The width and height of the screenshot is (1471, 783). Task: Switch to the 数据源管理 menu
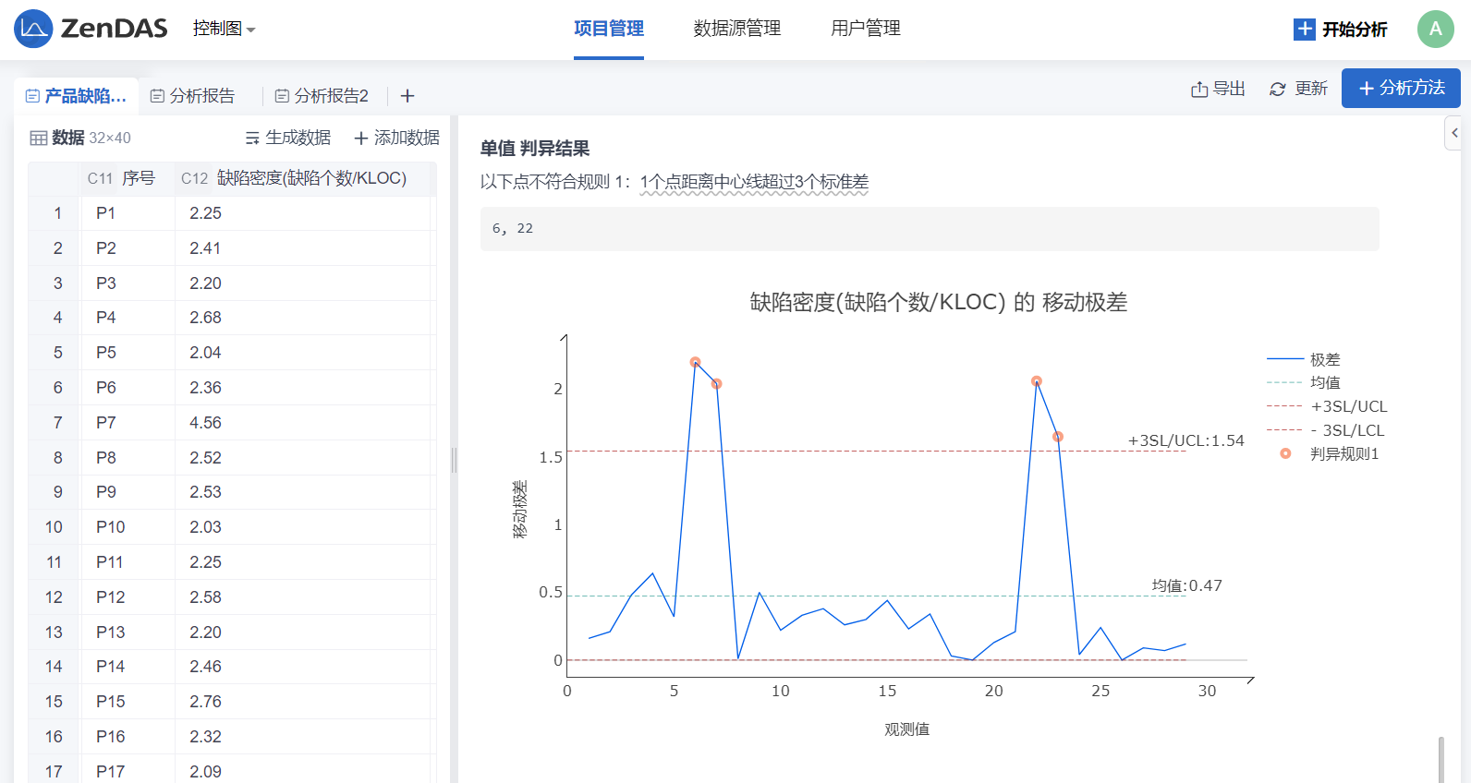736,29
